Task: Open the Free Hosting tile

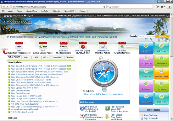Action: [146, 99]
